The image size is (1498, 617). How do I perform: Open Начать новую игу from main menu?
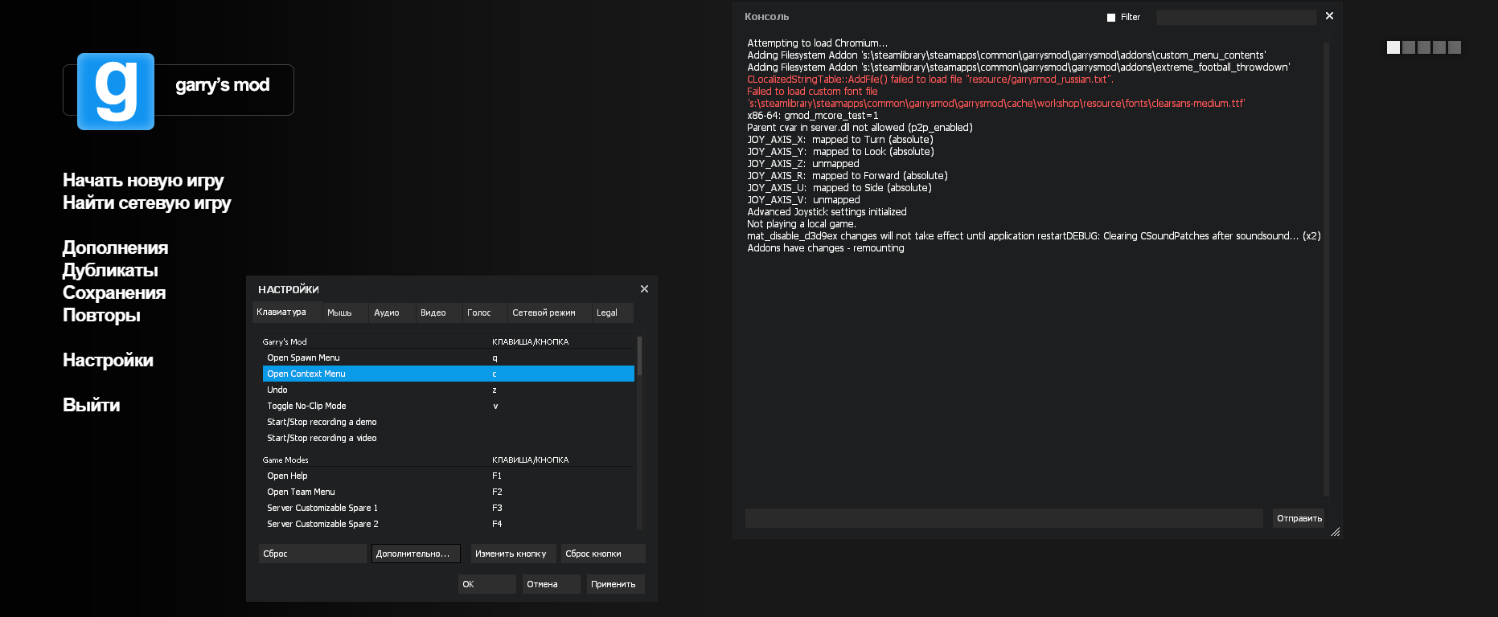point(143,181)
